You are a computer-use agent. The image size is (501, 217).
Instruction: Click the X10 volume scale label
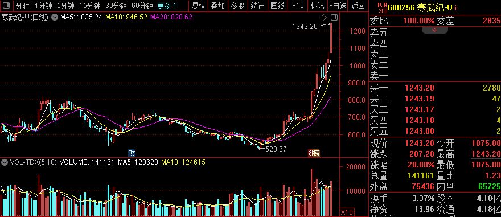pos(347,212)
